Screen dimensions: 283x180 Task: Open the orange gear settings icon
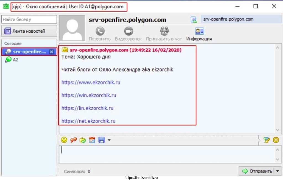pyautogui.click(x=276, y=140)
